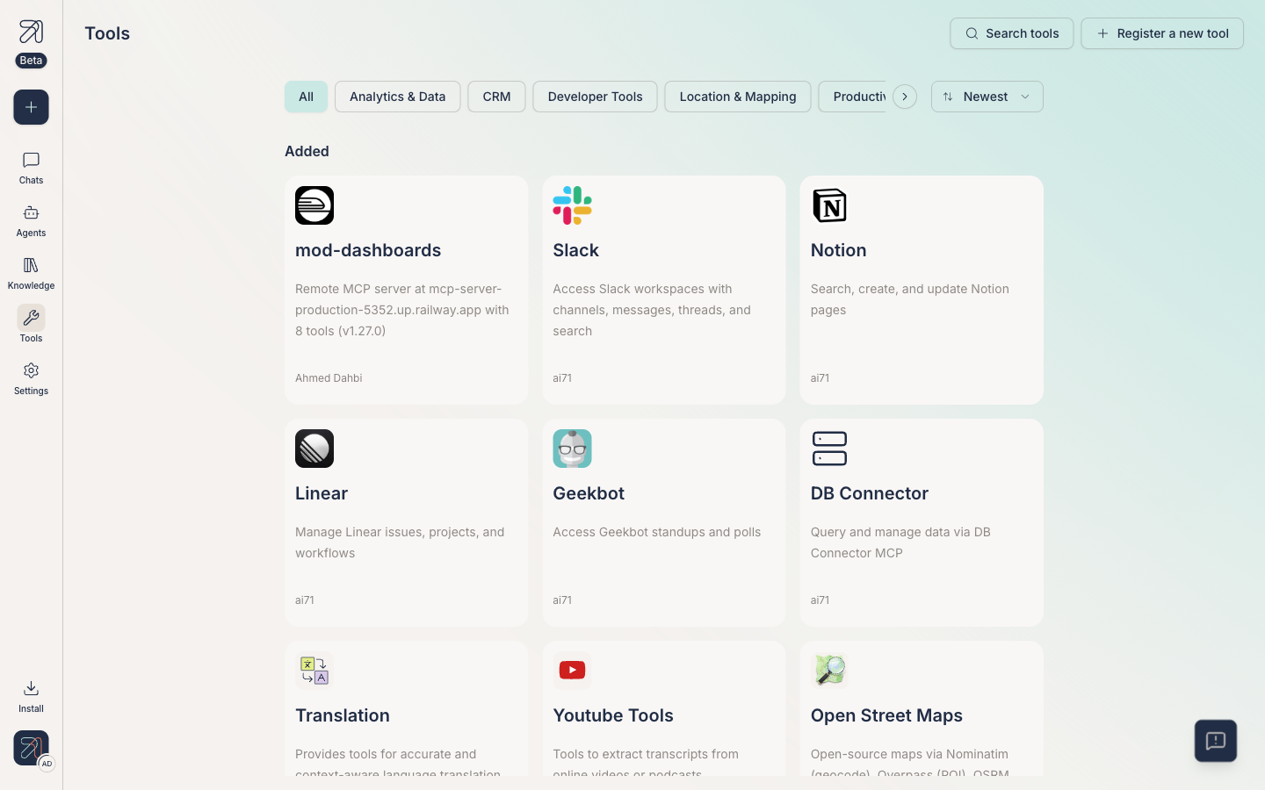Screen dimensions: 1265x790
Task: Select the All category filter
Action: coord(306,97)
